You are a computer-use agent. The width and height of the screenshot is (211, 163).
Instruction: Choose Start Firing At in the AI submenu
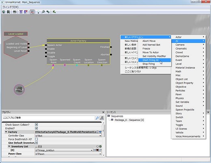coord(155,60)
